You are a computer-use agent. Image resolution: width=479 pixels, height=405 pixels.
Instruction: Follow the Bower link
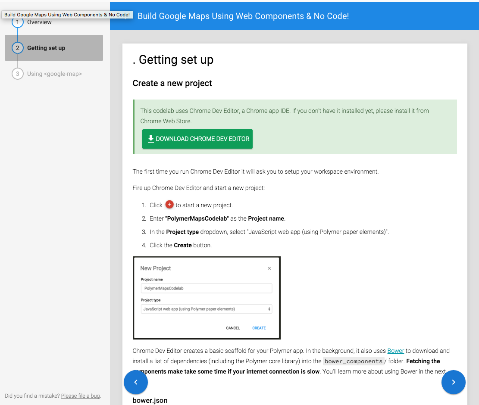396,351
